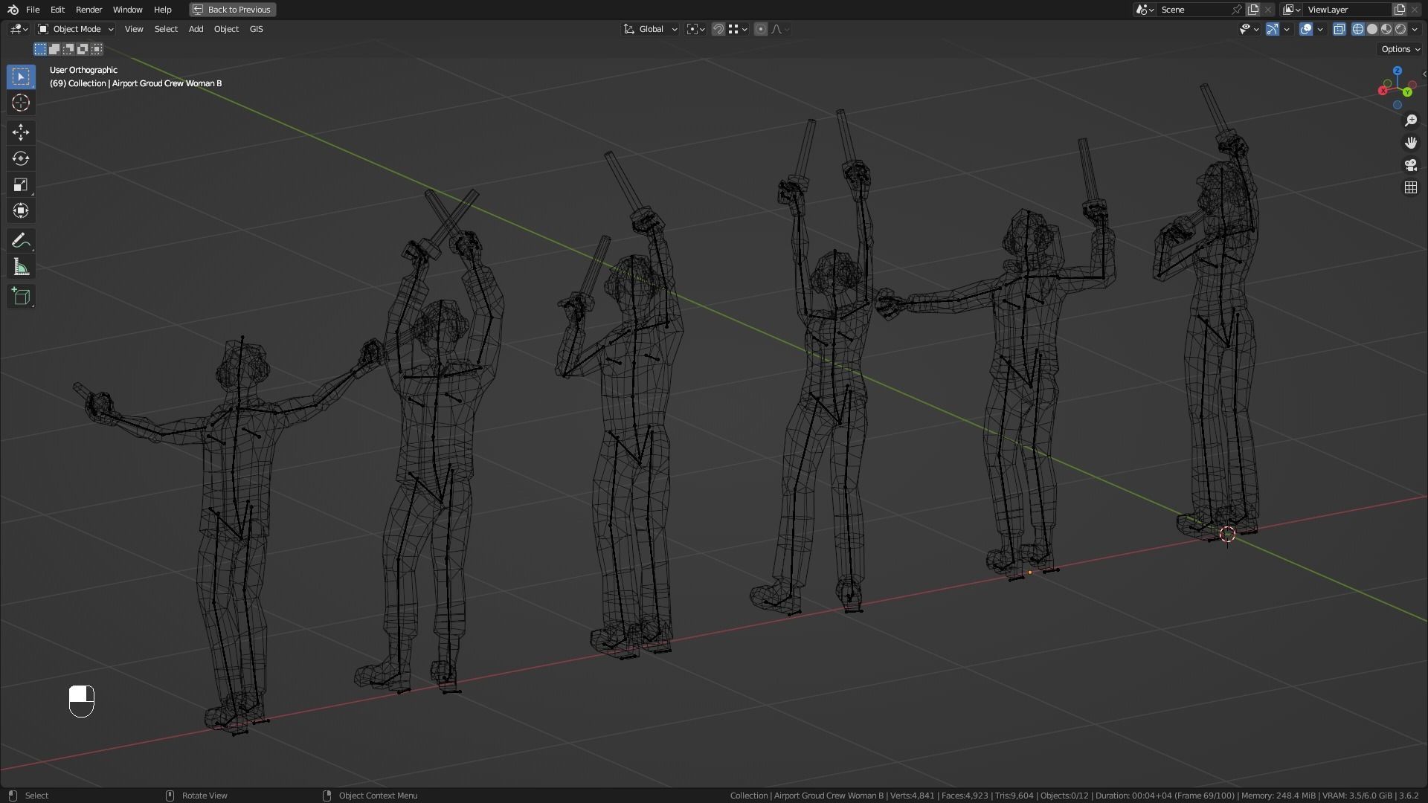Viewport: 1428px width, 803px height.
Task: Pick the Annotate pencil tool
Action: click(x=21, y=241)
